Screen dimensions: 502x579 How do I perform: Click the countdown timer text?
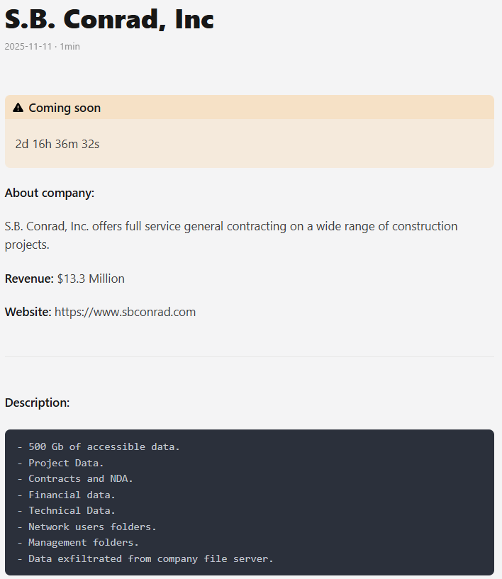(57, 144)
